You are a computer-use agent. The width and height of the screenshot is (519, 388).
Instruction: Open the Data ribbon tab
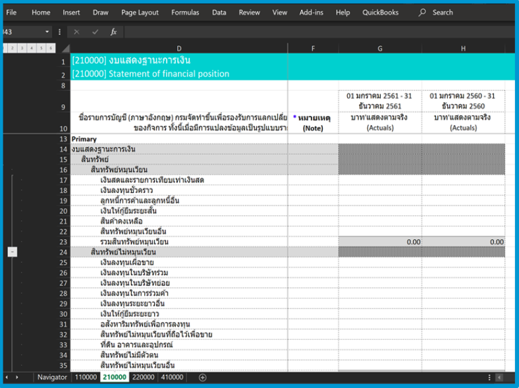219,13
